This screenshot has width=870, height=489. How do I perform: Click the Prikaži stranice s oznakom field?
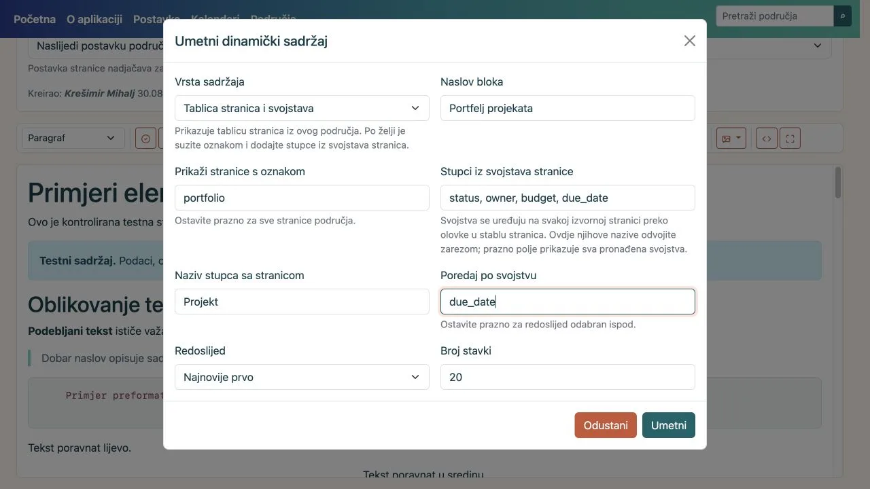(x=302, y=198)
